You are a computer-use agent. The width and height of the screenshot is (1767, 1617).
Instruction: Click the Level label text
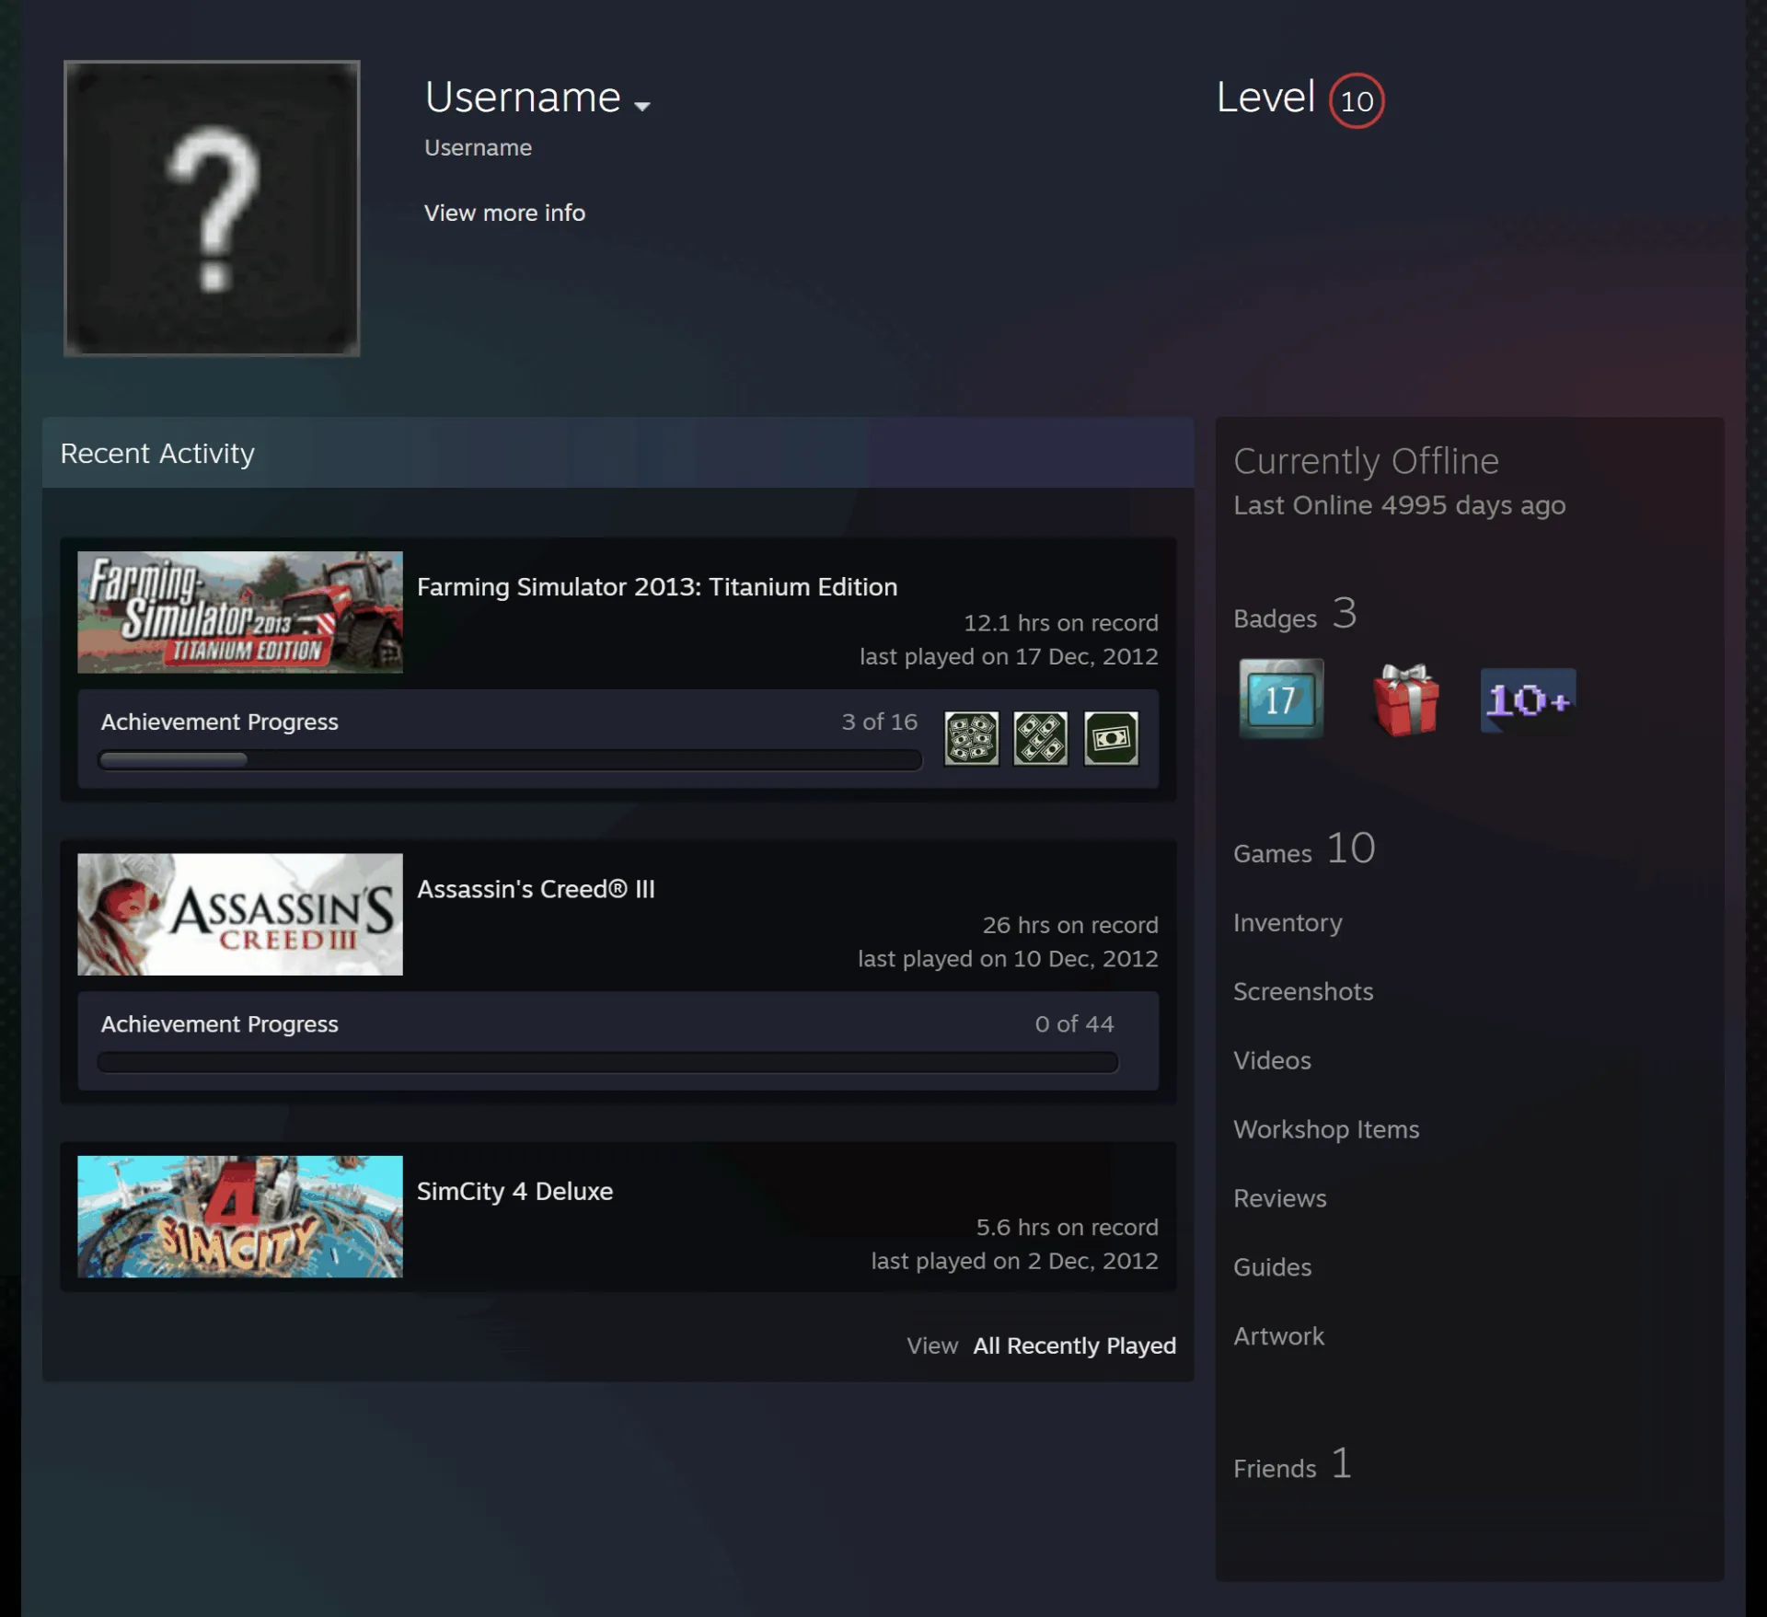click(x=1265, y=97)
